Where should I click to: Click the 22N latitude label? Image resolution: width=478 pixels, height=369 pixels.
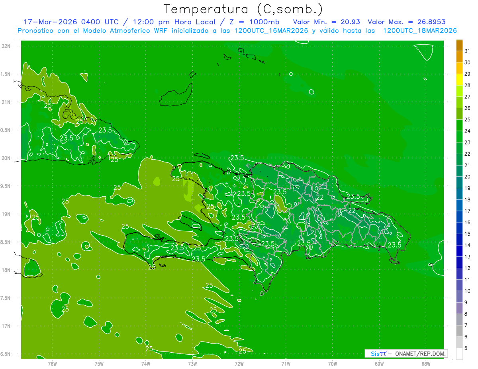point(6,46)
